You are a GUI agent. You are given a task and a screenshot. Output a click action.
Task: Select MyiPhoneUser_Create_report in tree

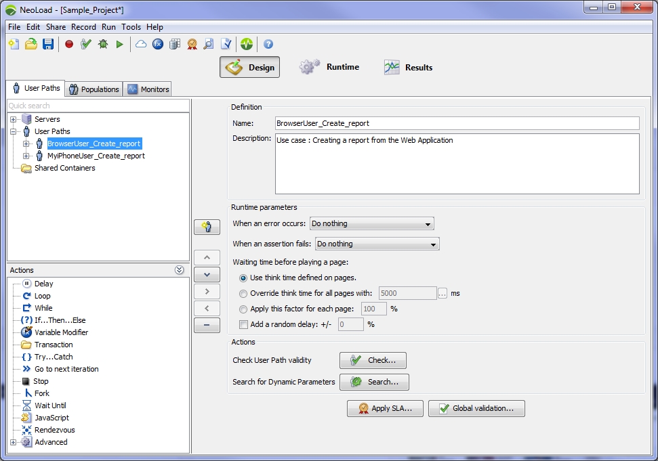(x=96, y=156)
